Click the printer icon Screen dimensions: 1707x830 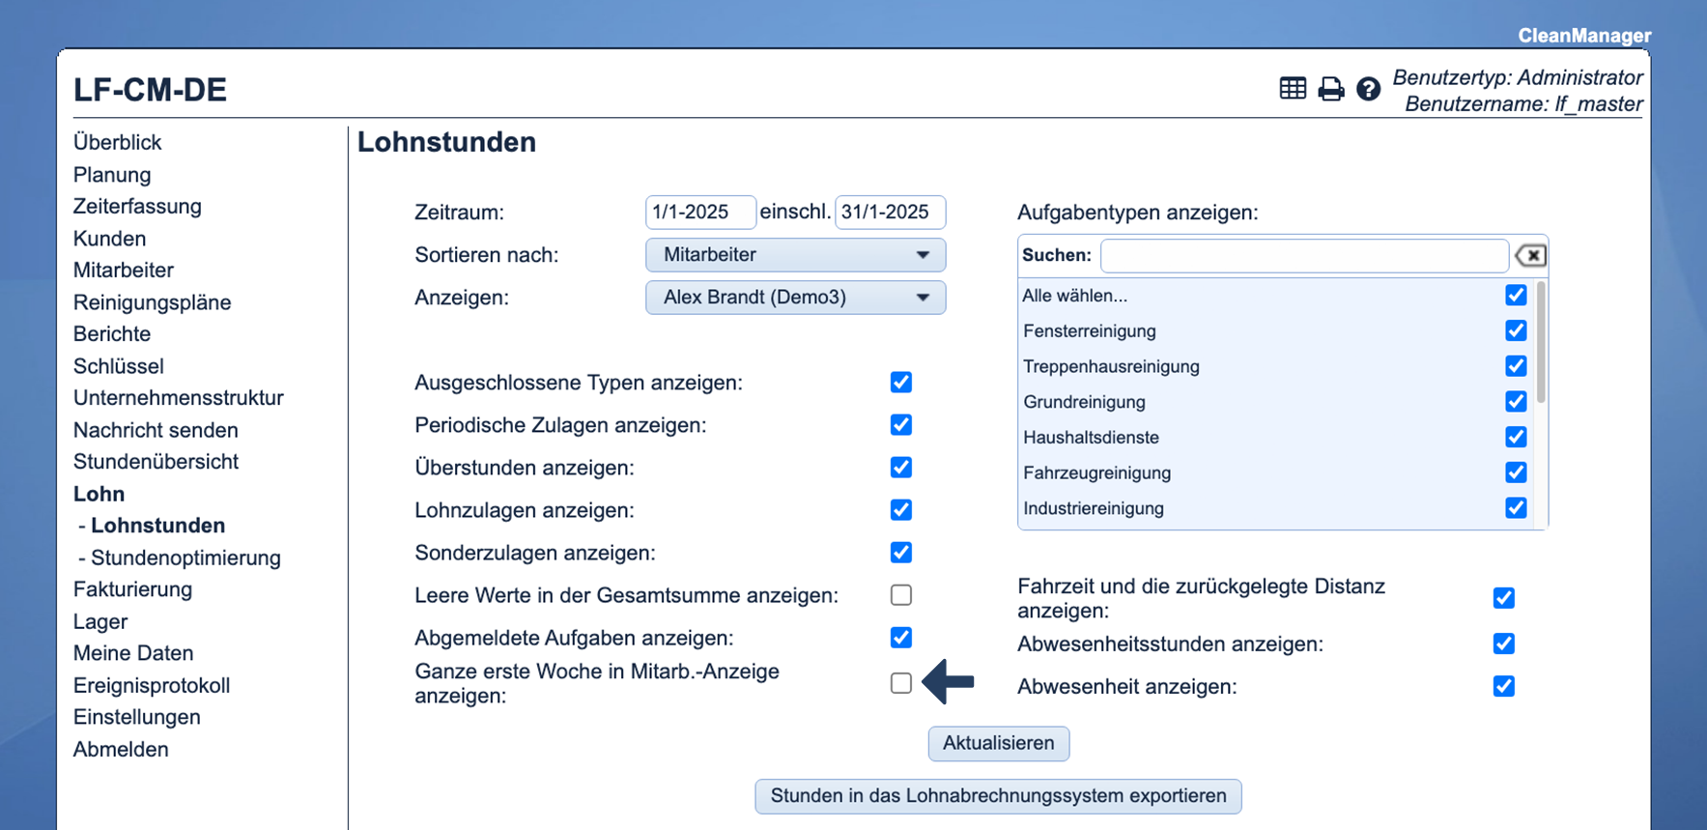click(x=1330, y=89)
